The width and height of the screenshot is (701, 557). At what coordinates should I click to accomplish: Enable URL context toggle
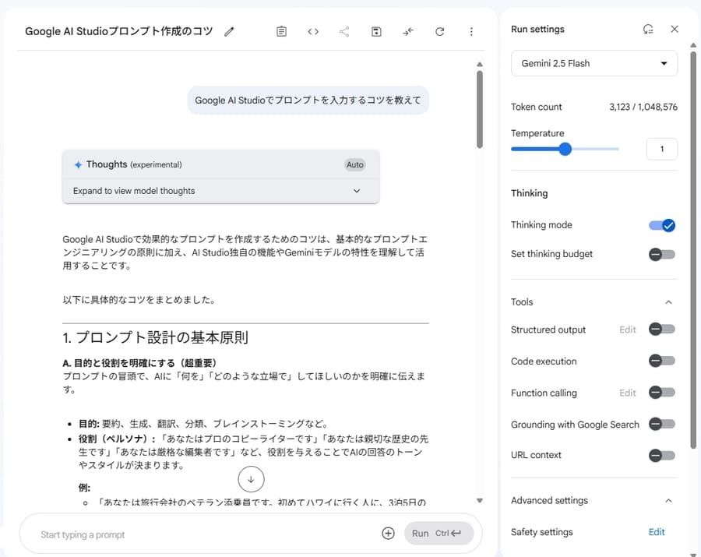(x=662, y=456)
